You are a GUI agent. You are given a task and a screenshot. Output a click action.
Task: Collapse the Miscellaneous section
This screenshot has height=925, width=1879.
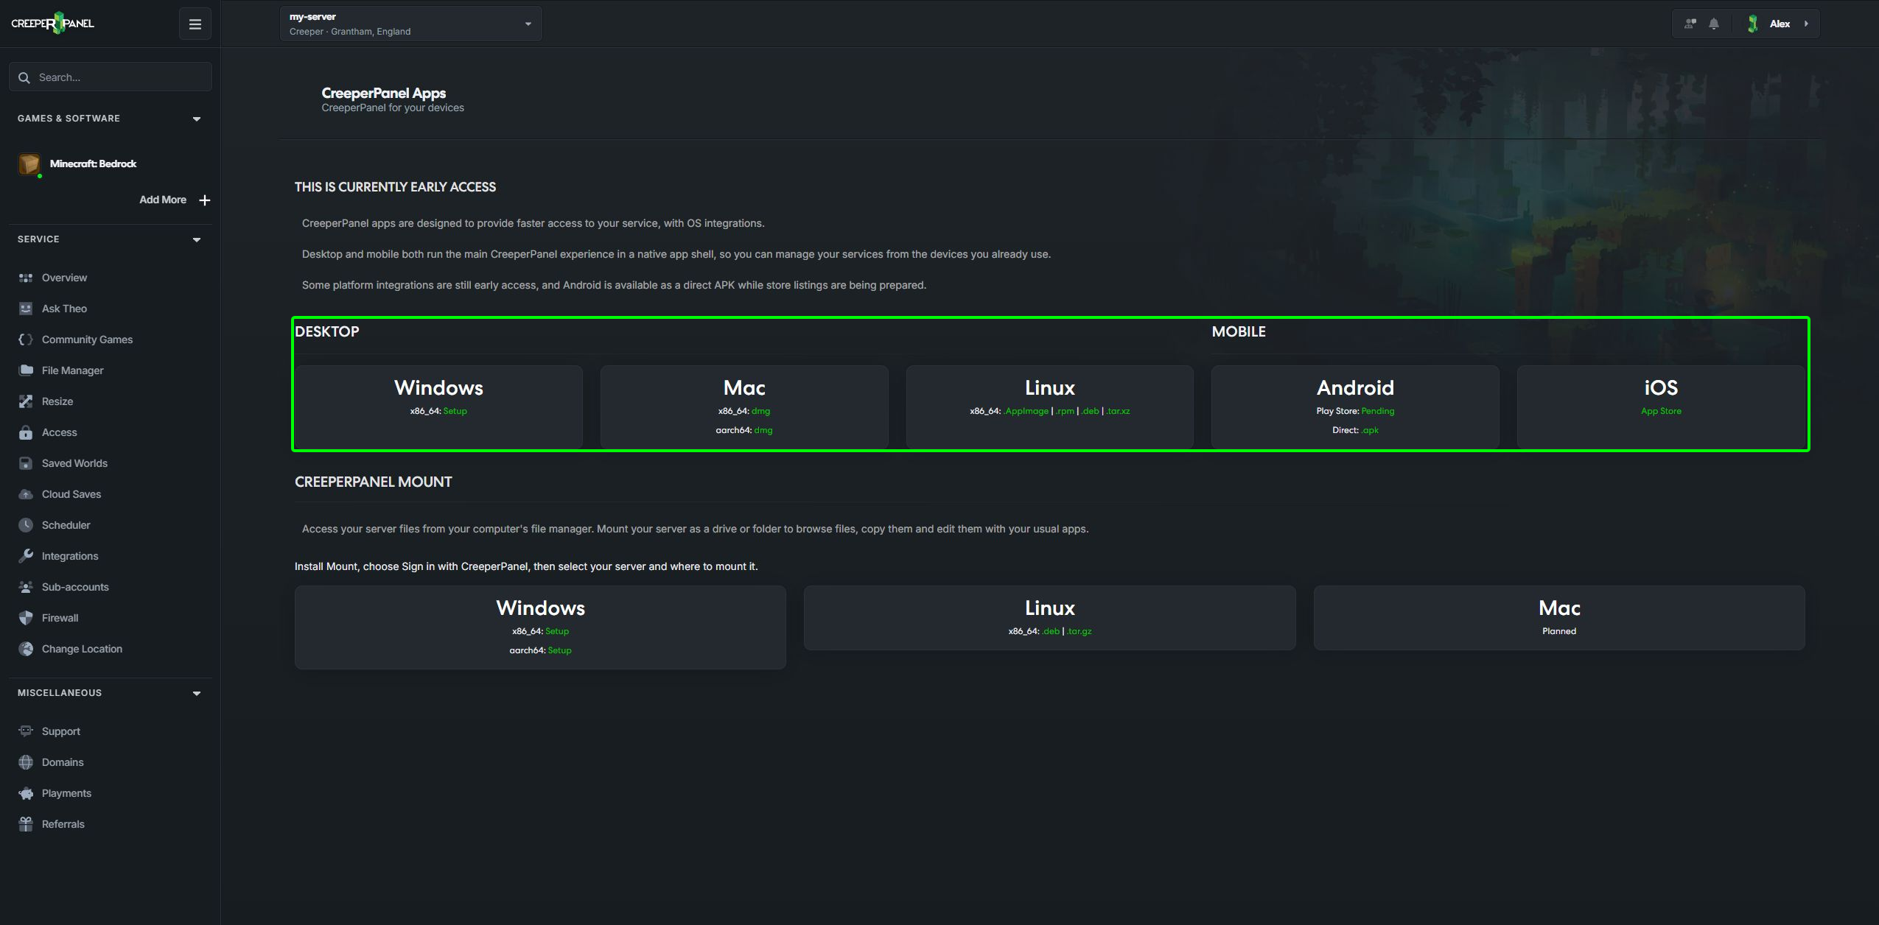[197, 693]
